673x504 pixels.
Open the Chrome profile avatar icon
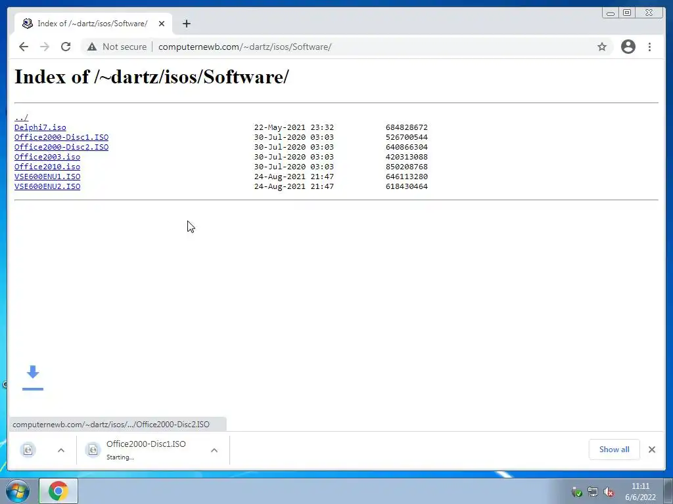628,47
